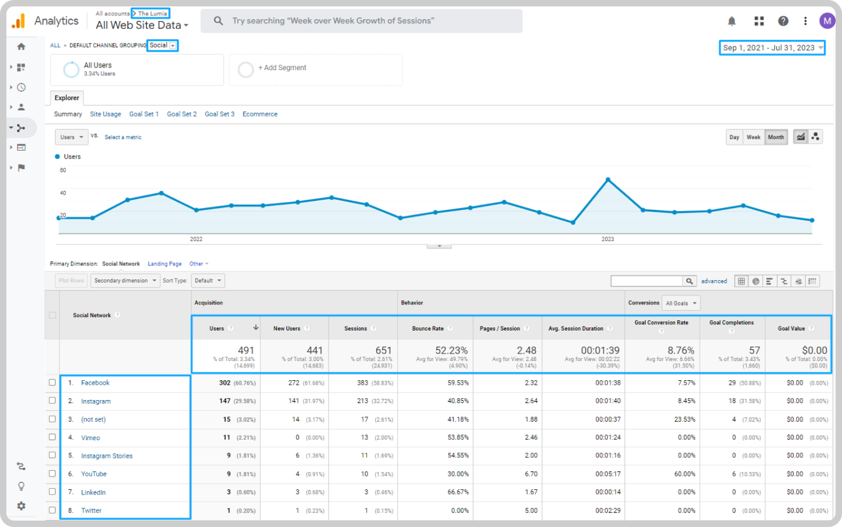The height and width of the screenshot is (527, 842).
Task: Switch to motion chart view icon
Action: (x=816, y=137)
